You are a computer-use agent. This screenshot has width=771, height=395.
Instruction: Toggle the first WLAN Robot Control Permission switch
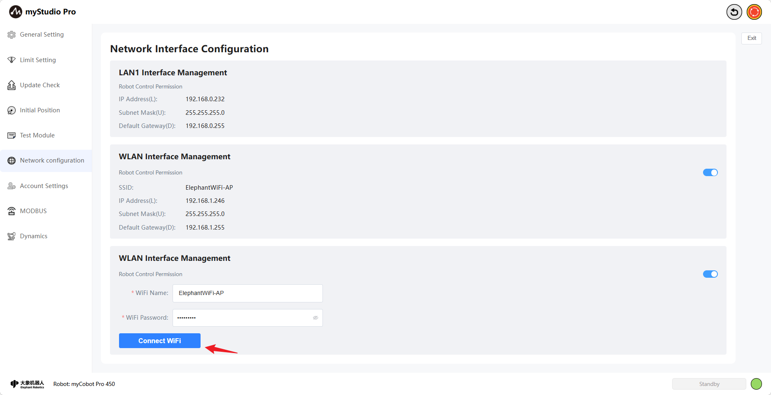tap(710, 172)
